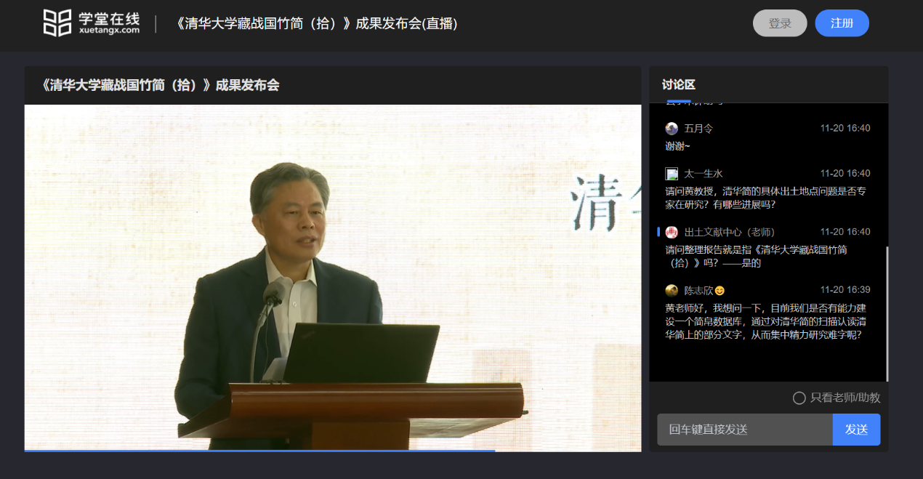Click the live video of the speaker
The image size is (923, 479).
pos(332,276)
